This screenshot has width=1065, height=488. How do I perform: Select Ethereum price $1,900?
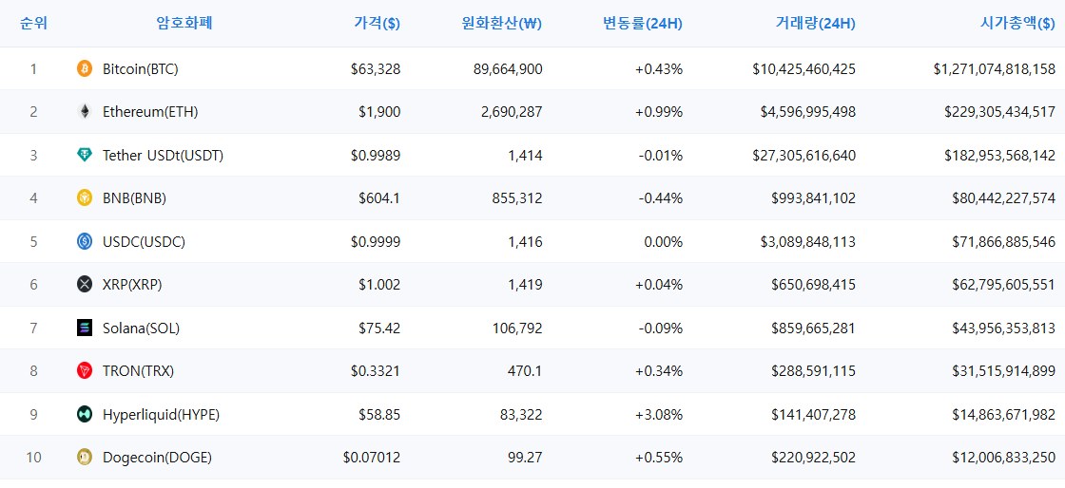pyautogui.click(x=379, y=112)
